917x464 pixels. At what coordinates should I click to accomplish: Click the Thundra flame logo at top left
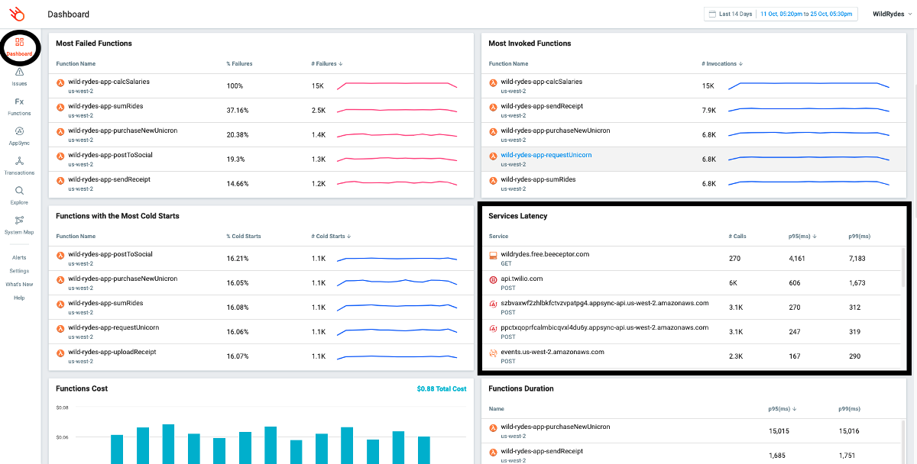(x=17, y=13)
